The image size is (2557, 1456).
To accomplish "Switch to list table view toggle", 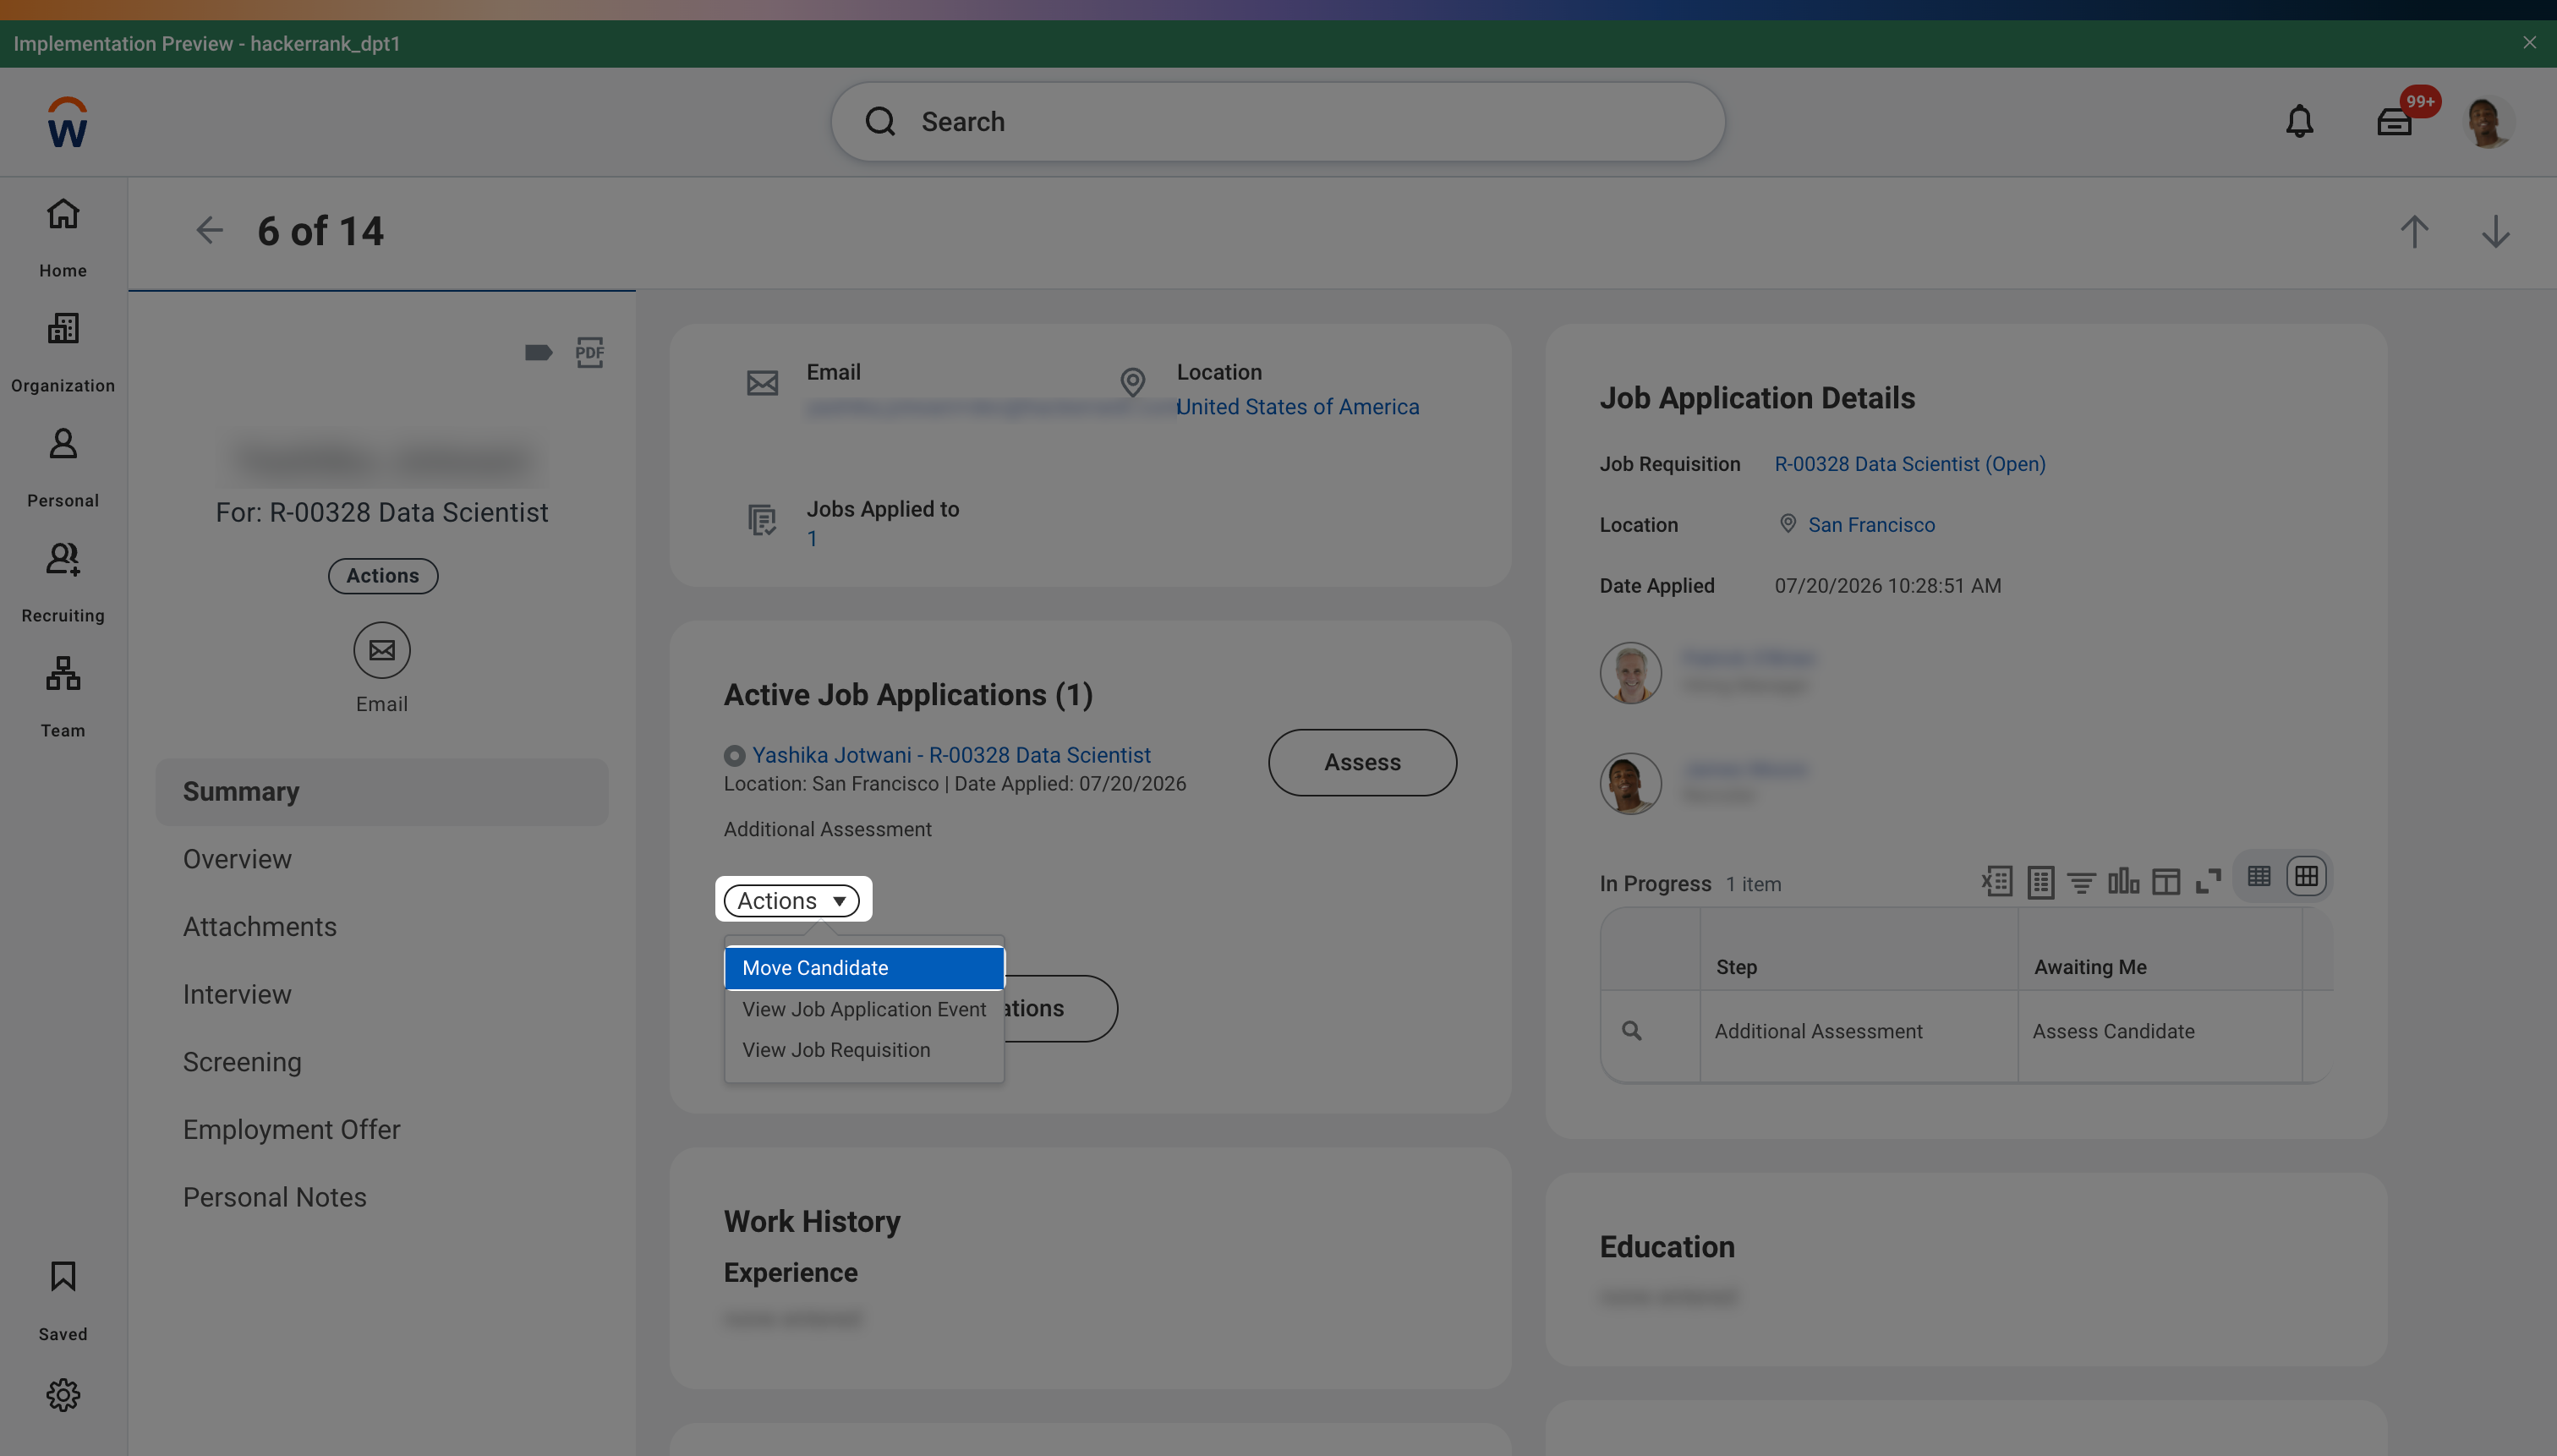I will tap(2258, 876).
